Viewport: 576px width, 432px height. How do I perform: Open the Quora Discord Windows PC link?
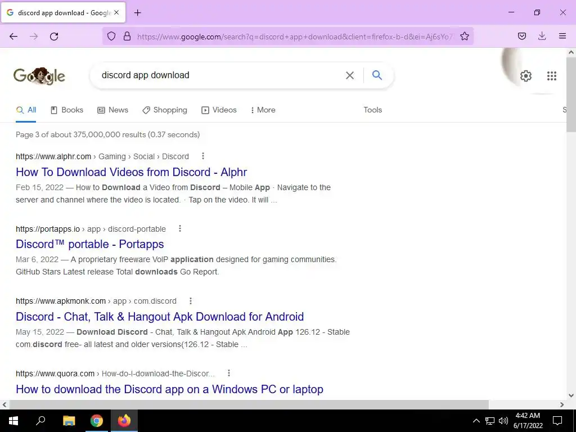click(169, 389)
